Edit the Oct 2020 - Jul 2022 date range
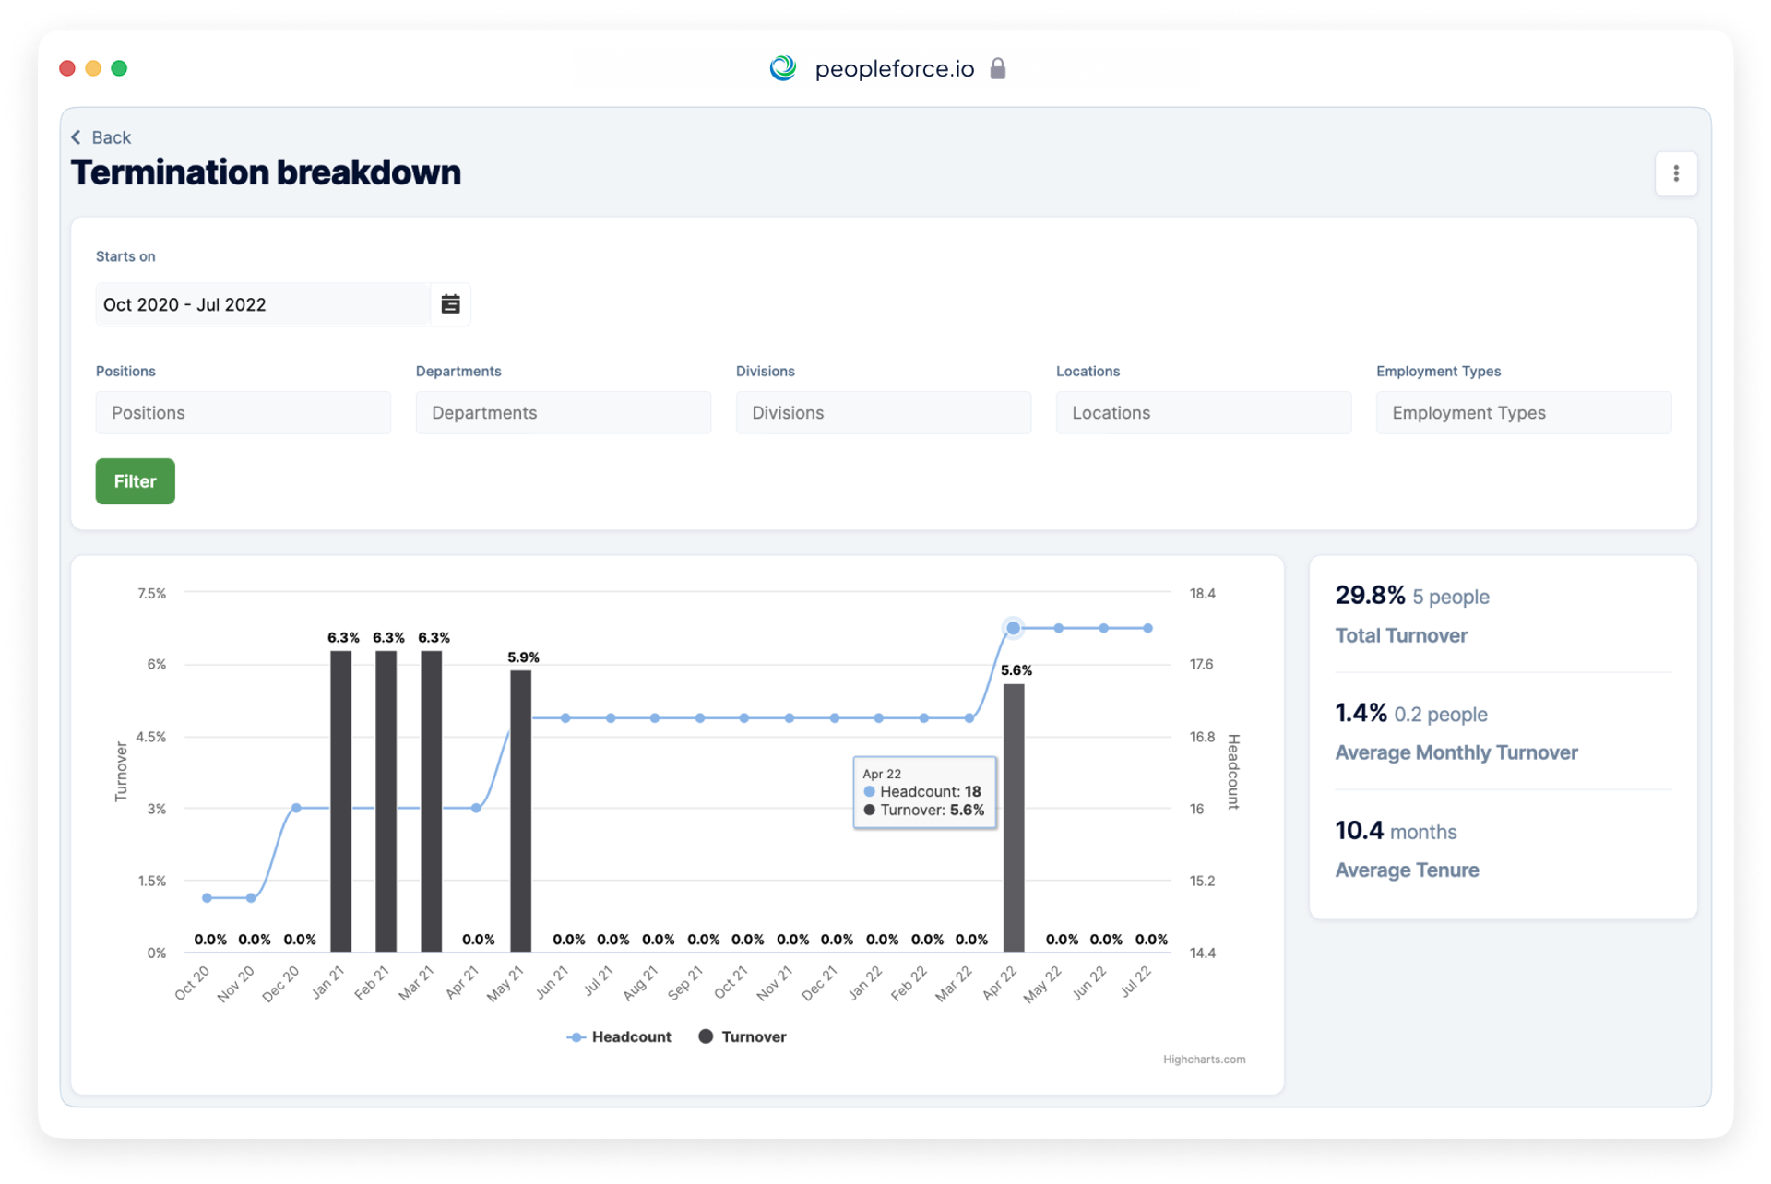The height and width of the screenshot is (1184, 1771). click(x=263, y=304)
